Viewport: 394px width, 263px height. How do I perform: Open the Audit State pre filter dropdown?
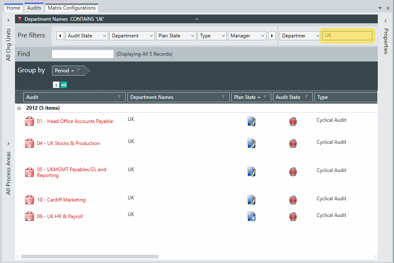point(87,36)
